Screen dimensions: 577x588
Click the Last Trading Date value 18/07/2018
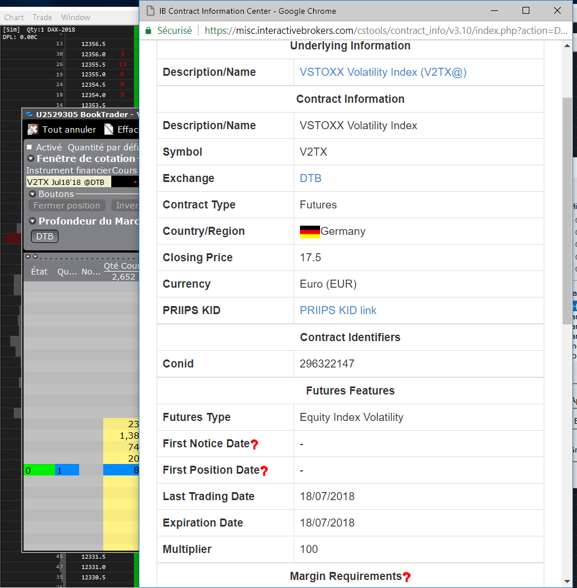[327, 496]
